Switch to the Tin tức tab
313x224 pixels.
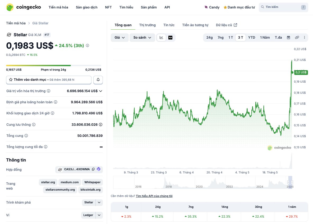coord(169,25)
